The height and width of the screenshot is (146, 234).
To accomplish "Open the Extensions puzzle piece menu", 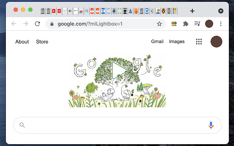I will [186, 24].
